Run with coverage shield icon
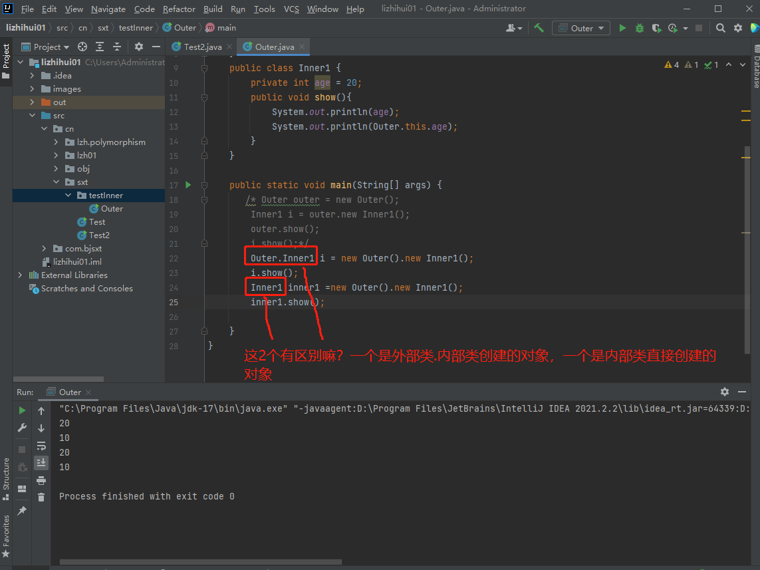Screen dimensions: 760x570 pyautogui.click(x=656, y=28)
